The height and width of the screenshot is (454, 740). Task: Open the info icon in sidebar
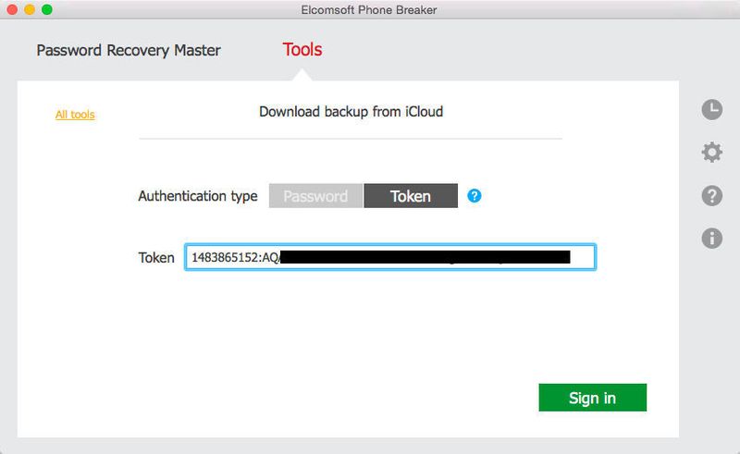tap(711, 238)
